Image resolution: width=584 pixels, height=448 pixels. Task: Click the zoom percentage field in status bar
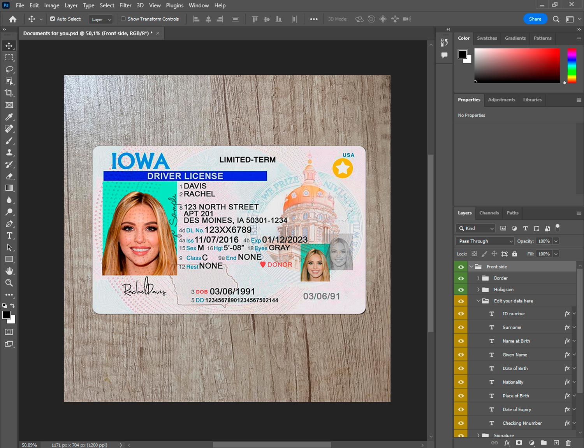30,445
